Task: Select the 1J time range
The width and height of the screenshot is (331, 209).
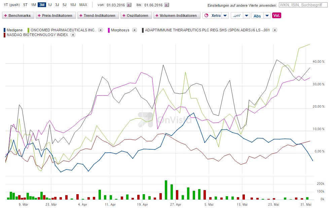Action: pos(50,5)
